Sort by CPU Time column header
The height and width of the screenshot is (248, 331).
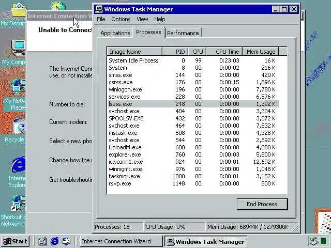click(x=224, y=52)
